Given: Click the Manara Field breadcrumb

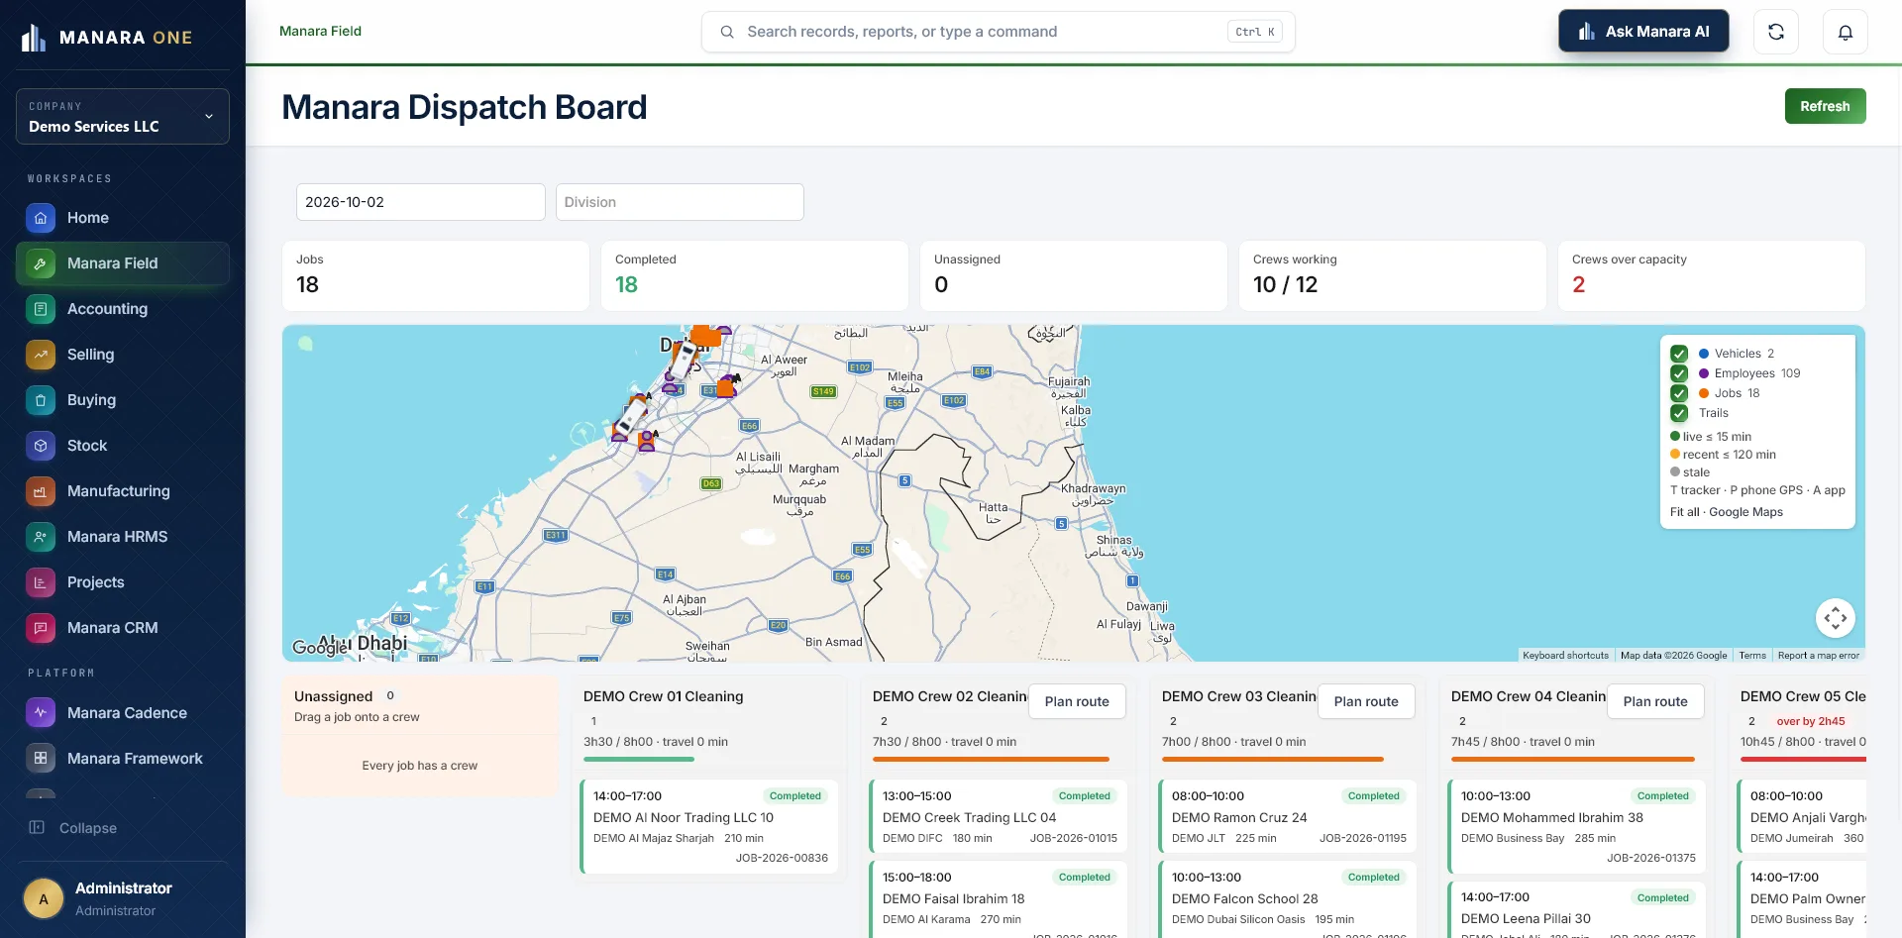Looking at the screenshot, I should point(320,32).
